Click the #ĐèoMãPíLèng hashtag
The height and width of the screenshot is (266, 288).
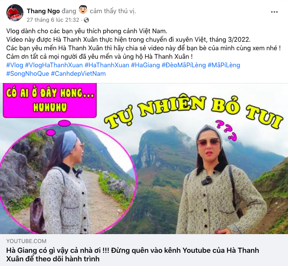184,65
